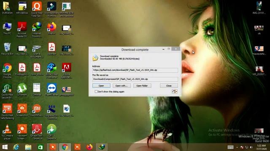Click the file icon beside 'Download complete' text
270x151 pixels.
95,58
